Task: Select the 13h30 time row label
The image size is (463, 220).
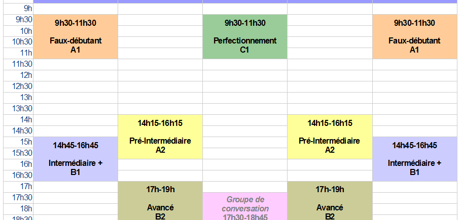Action: click(x=22, y=109)
